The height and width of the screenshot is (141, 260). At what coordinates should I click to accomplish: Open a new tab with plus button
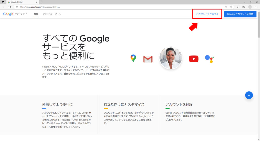(41, 2)
